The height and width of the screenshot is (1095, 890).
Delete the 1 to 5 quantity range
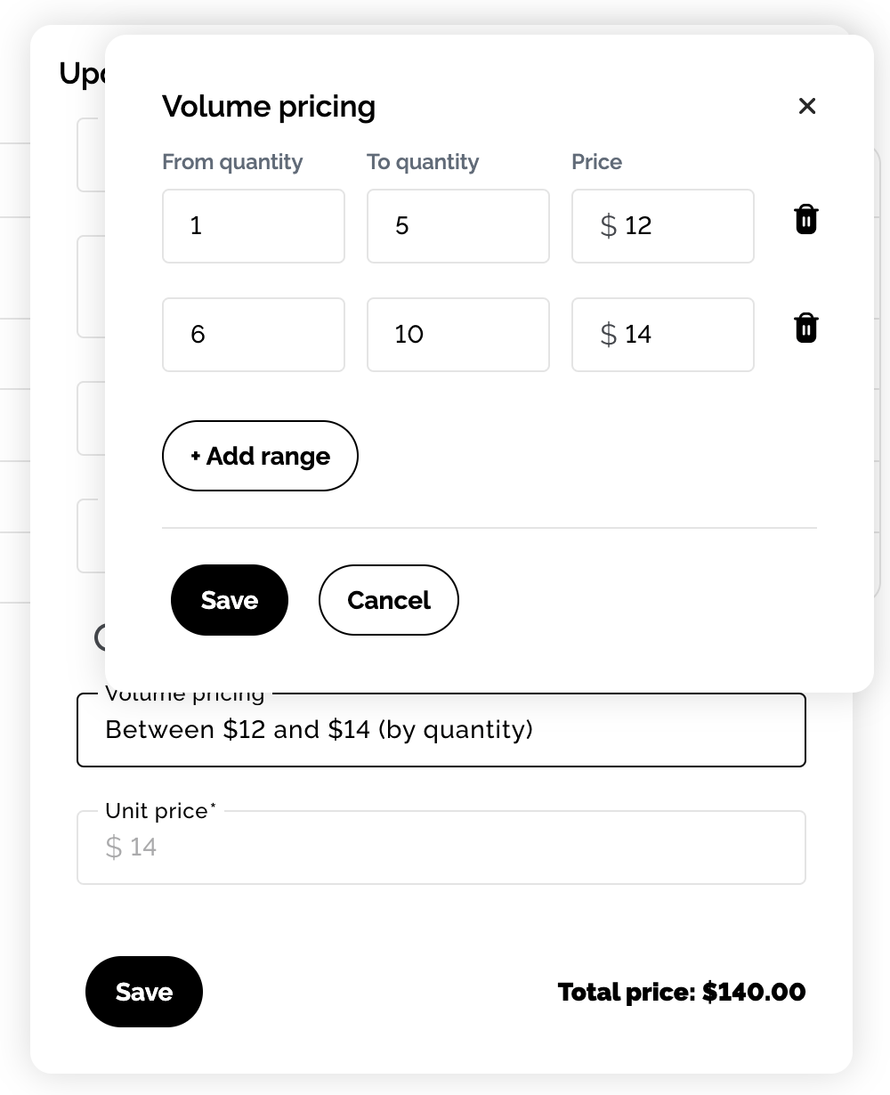coord(806,219)
